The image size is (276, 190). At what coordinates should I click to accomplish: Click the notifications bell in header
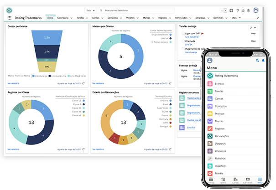pyautogui.click(x=249, y=10)
